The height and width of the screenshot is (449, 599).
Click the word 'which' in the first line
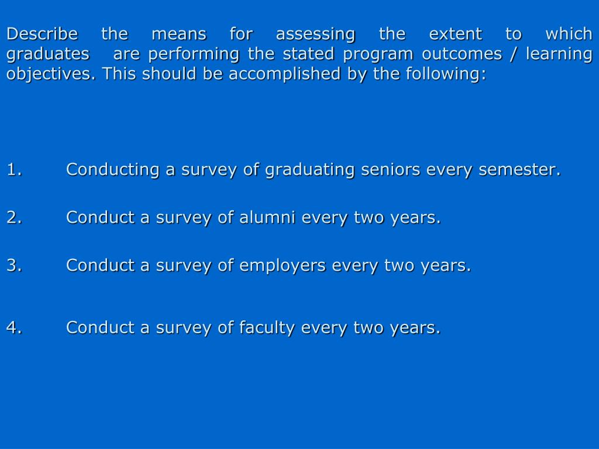point(569,34)
